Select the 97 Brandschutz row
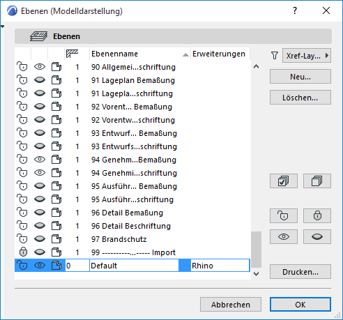343x320 pixels. 132,239
